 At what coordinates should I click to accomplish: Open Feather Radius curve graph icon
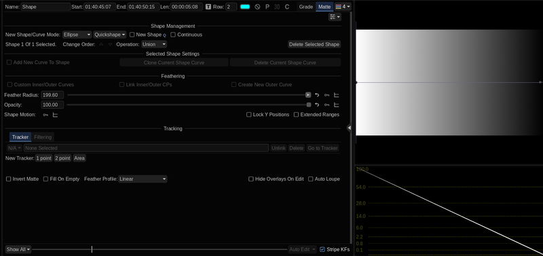click(x=336, y=95)
